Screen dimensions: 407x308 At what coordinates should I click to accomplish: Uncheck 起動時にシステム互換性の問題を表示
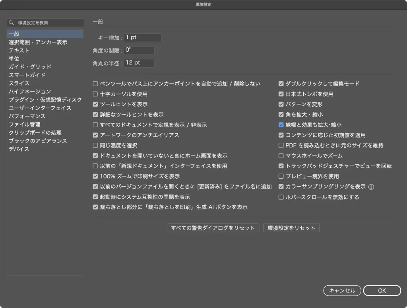(x=95, y=197)
